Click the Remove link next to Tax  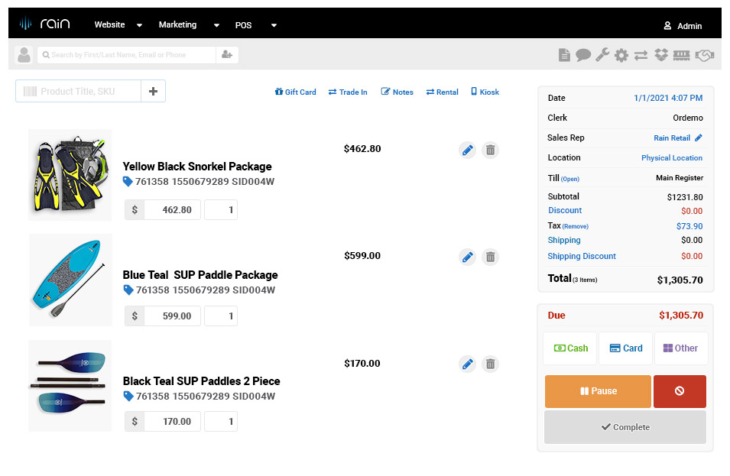click(576, 227)
